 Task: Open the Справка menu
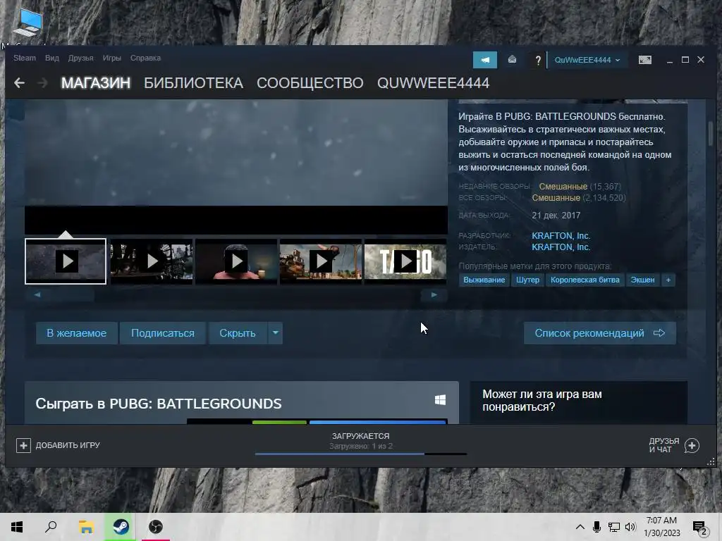(145, 58)
